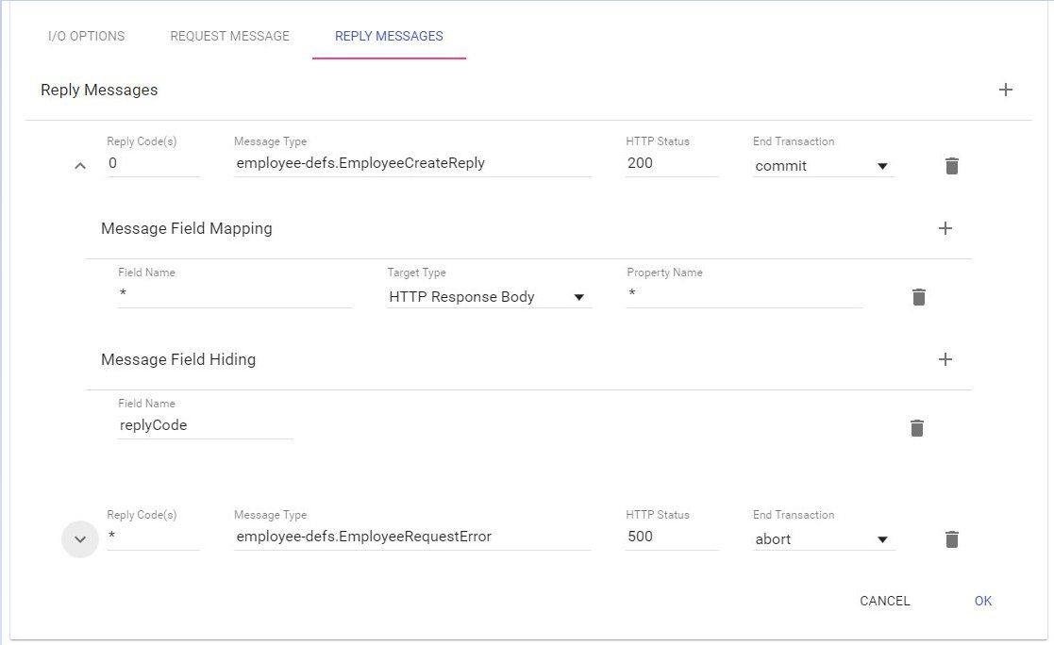
Task: Click the Message Type field containing EmployeeCreateReply
Action: [x=411, y=163]
